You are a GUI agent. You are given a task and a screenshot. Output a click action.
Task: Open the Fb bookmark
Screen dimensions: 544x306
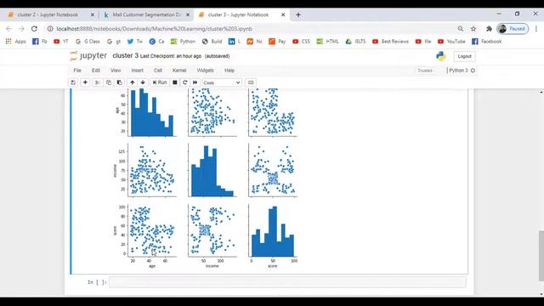(40, 42)
